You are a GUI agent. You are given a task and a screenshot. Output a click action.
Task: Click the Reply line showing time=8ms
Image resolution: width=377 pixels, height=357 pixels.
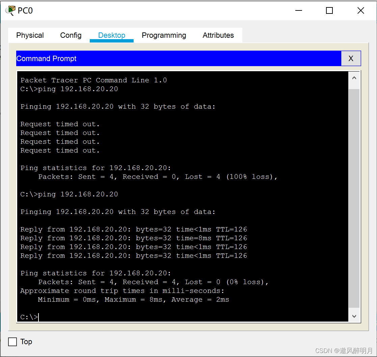tap(134, 238)
